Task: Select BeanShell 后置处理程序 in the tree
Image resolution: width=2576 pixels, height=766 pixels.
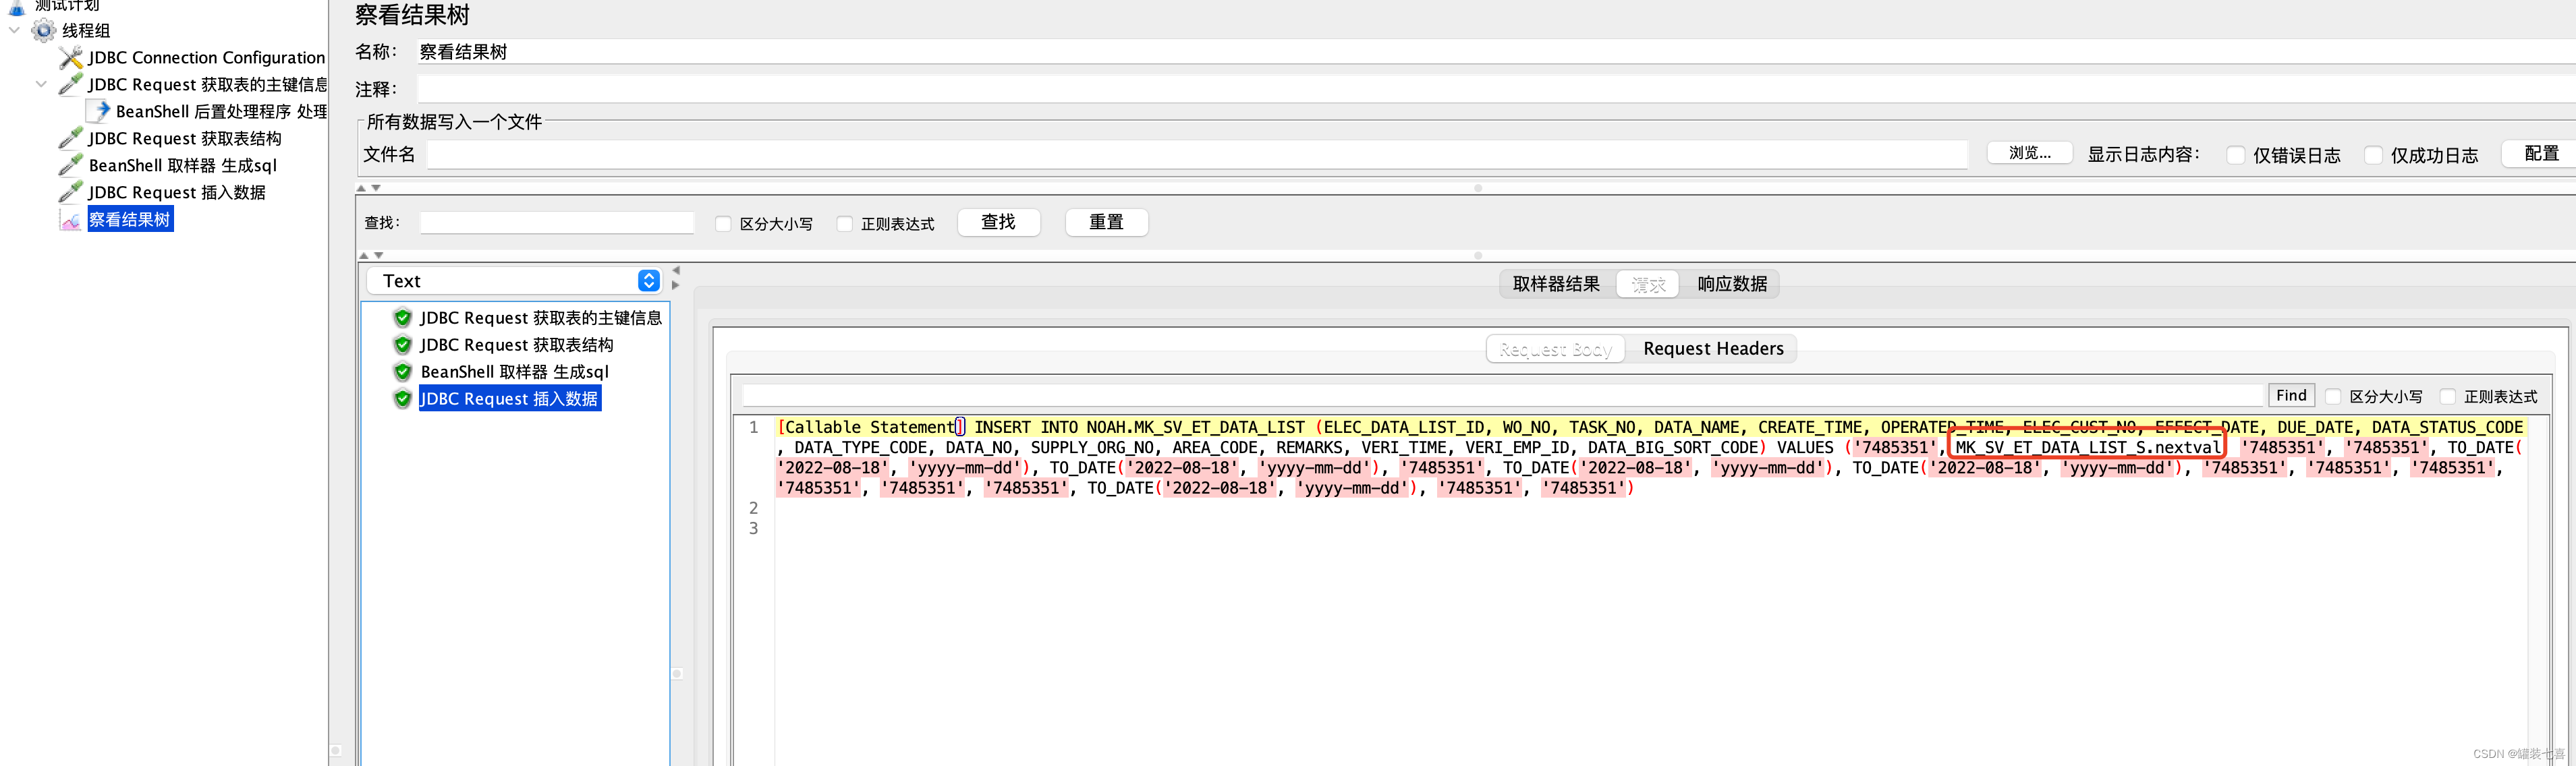Action: coord(221,111)
